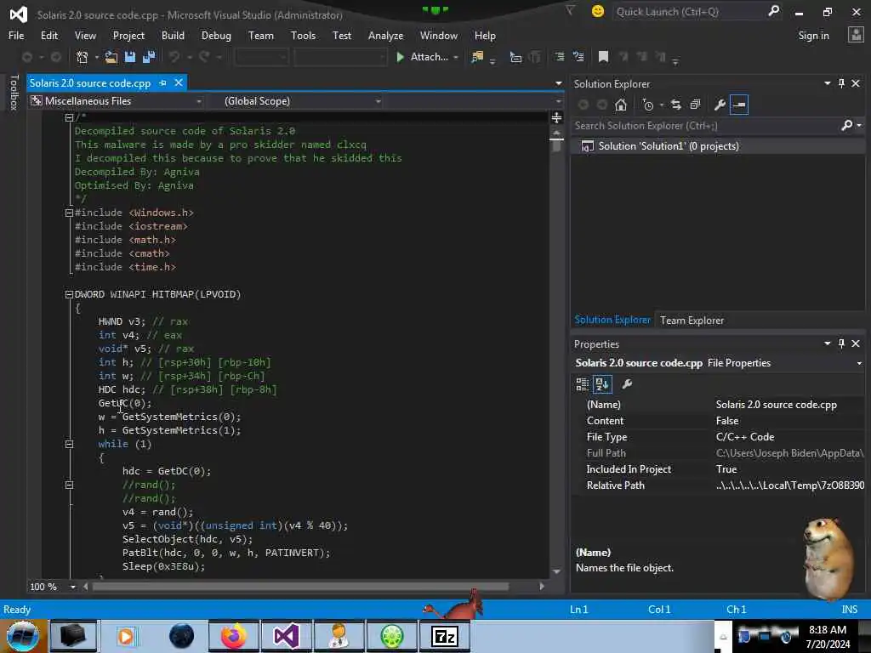The image size is (871, 653).
Task: Toggle Alphabetical sorting in the Properties panel
Action: coord(602,383)
